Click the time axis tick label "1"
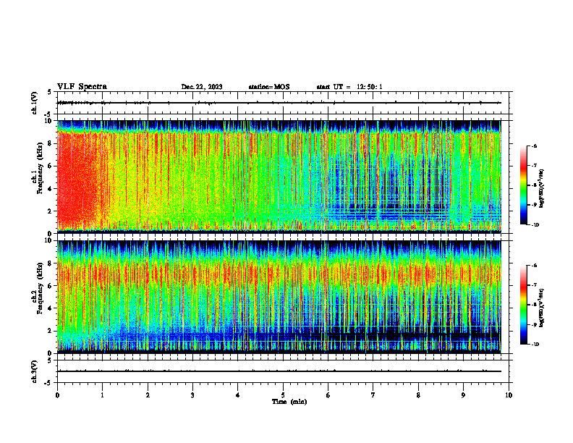The height and width of the screenshot is (443, 573). [x=102, y=395]
